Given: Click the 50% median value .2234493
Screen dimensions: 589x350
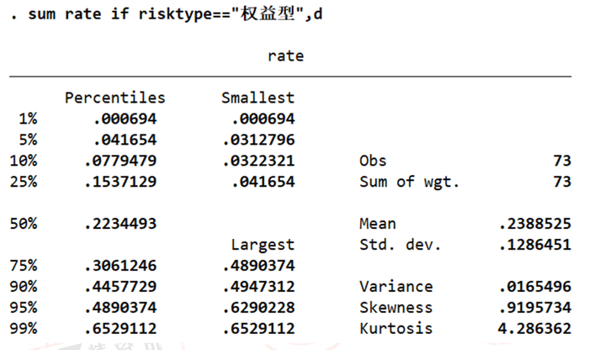Looking at the screenshot, I should click(x=120, y=224).
